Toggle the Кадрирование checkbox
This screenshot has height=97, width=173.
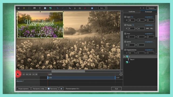125,50
